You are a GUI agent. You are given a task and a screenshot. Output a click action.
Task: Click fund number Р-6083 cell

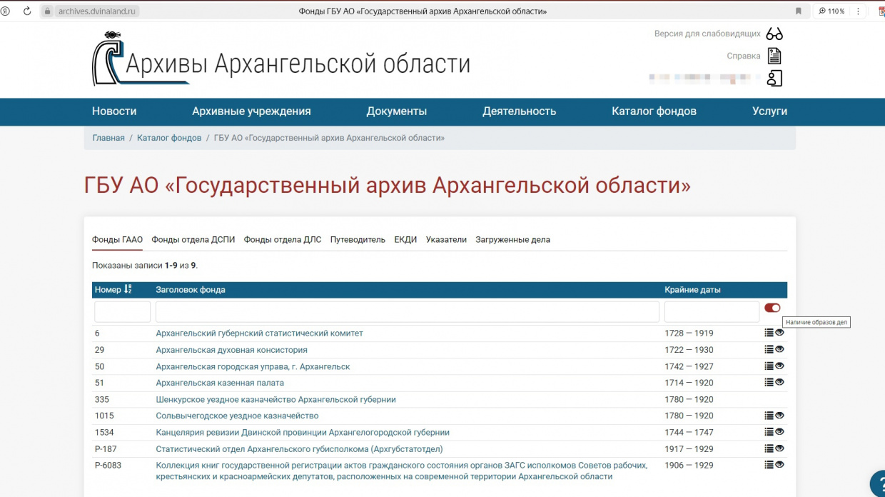tap(108, 465)
